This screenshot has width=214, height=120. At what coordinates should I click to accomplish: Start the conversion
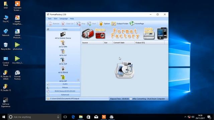click(92, 24)
